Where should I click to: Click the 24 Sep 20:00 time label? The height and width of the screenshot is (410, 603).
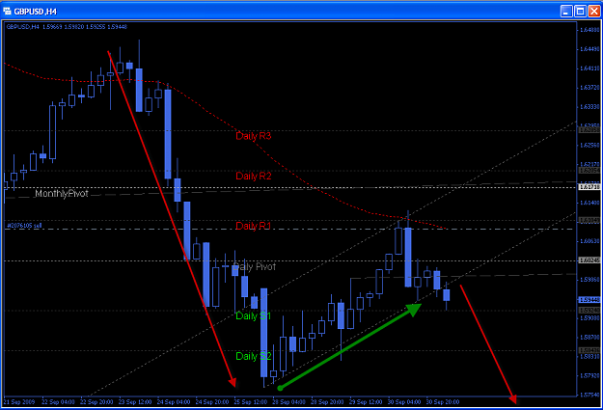[x=212, y=402]
